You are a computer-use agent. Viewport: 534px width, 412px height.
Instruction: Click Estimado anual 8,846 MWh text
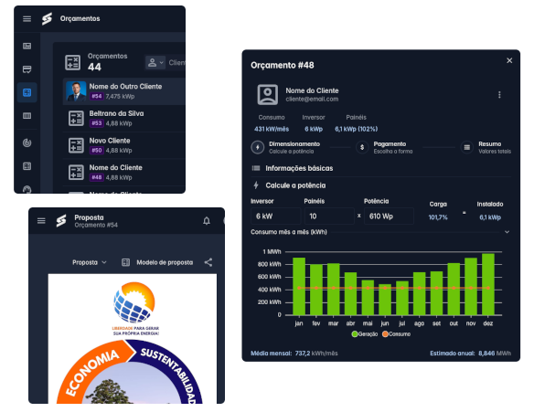pos(470,354)
